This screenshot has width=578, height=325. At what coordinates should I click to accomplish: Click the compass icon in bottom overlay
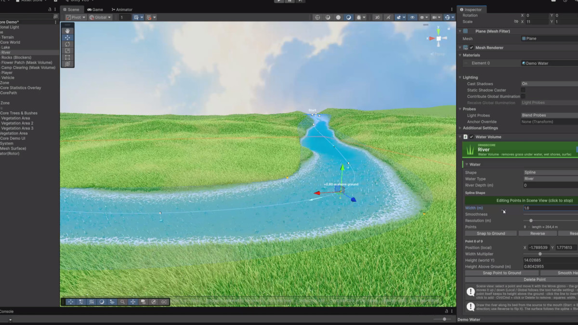(154, 302)
